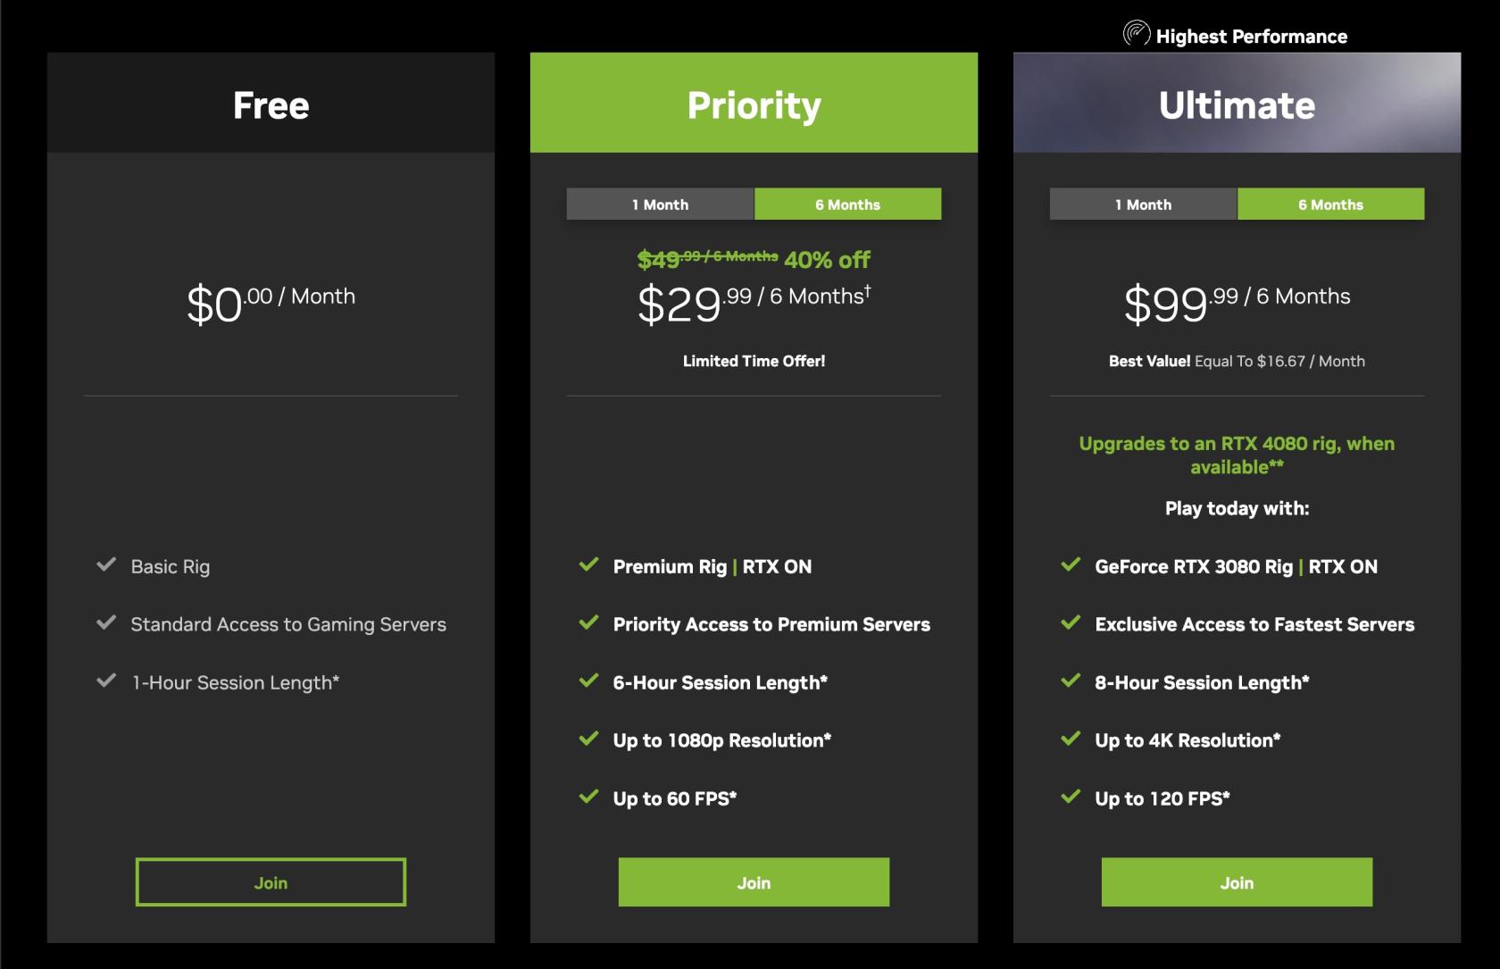Screen dimensions: 1500x969
Task: Click checkmark beside Up to 4K Resolution
Action: (1071, 739)
